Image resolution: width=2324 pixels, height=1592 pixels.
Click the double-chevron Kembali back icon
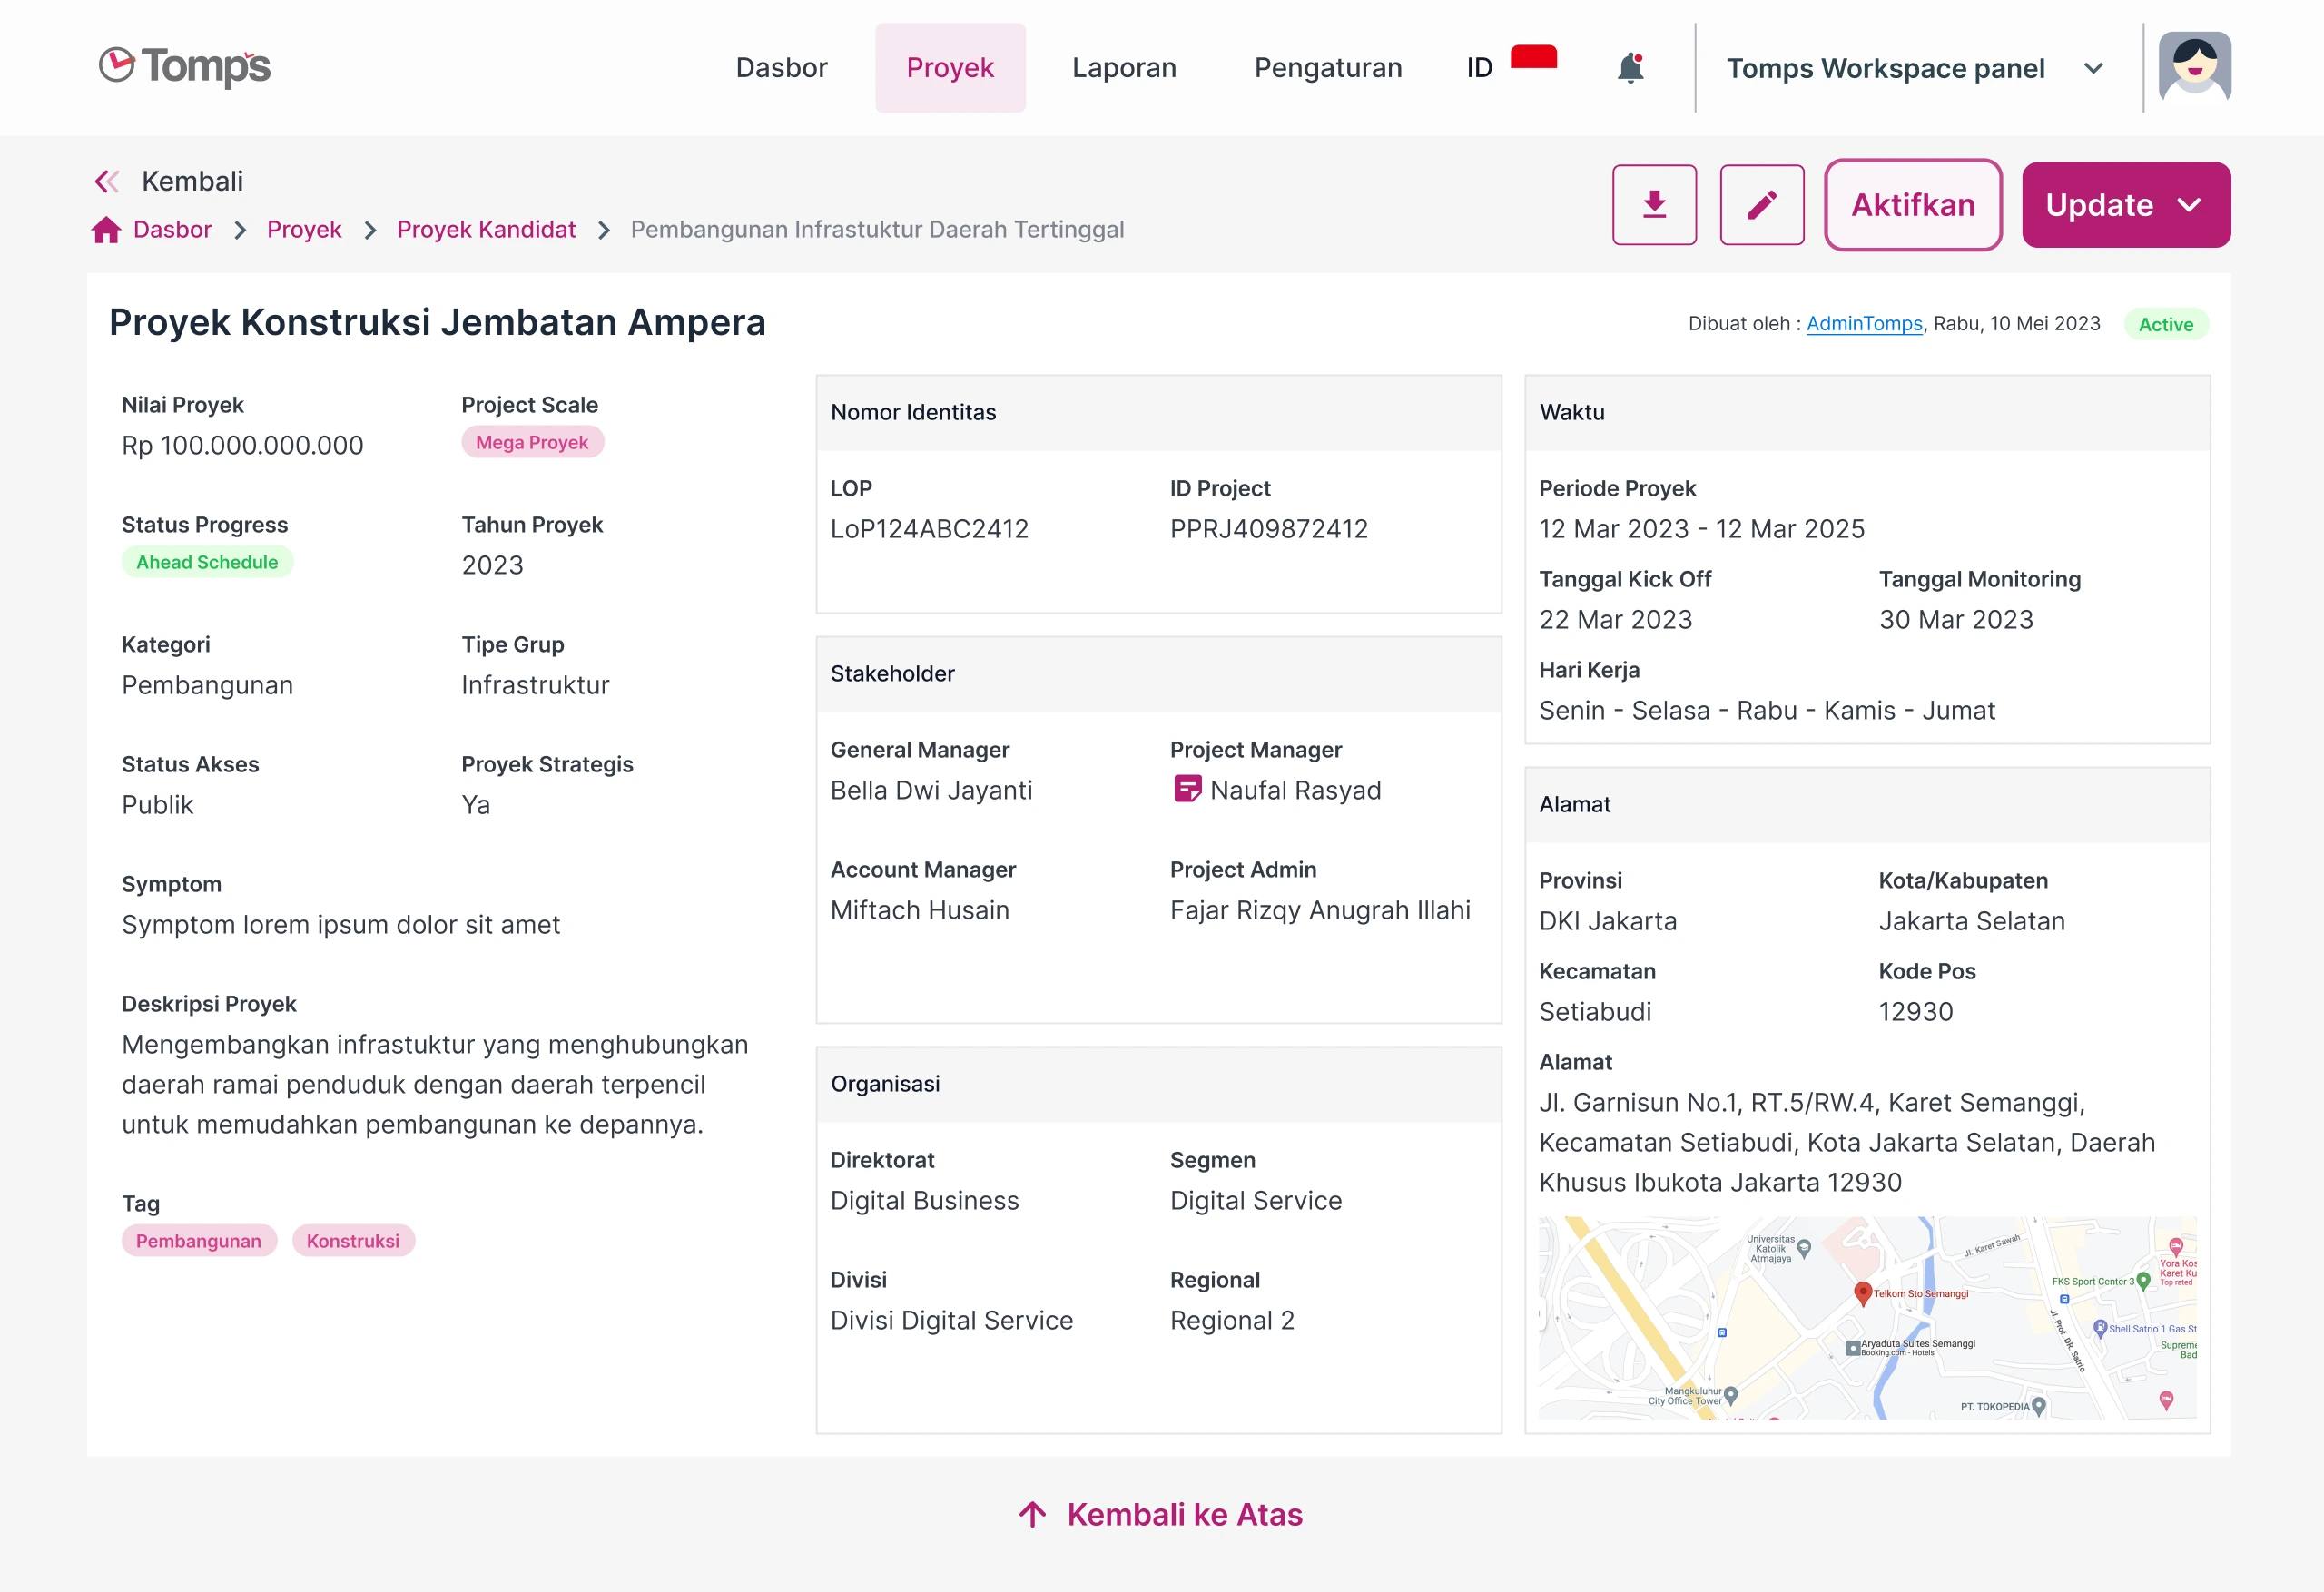tap(107, 180)
